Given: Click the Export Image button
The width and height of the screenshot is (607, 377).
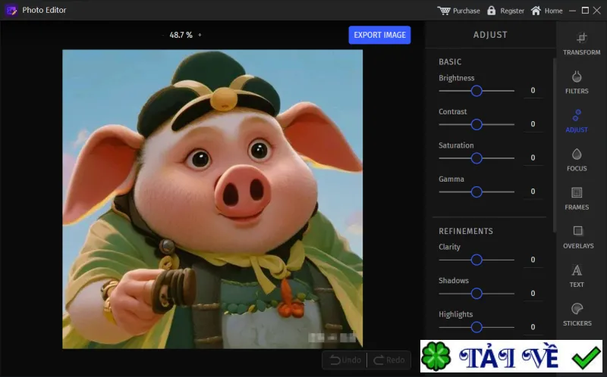Looking at the screenshot, I should 379,35.
